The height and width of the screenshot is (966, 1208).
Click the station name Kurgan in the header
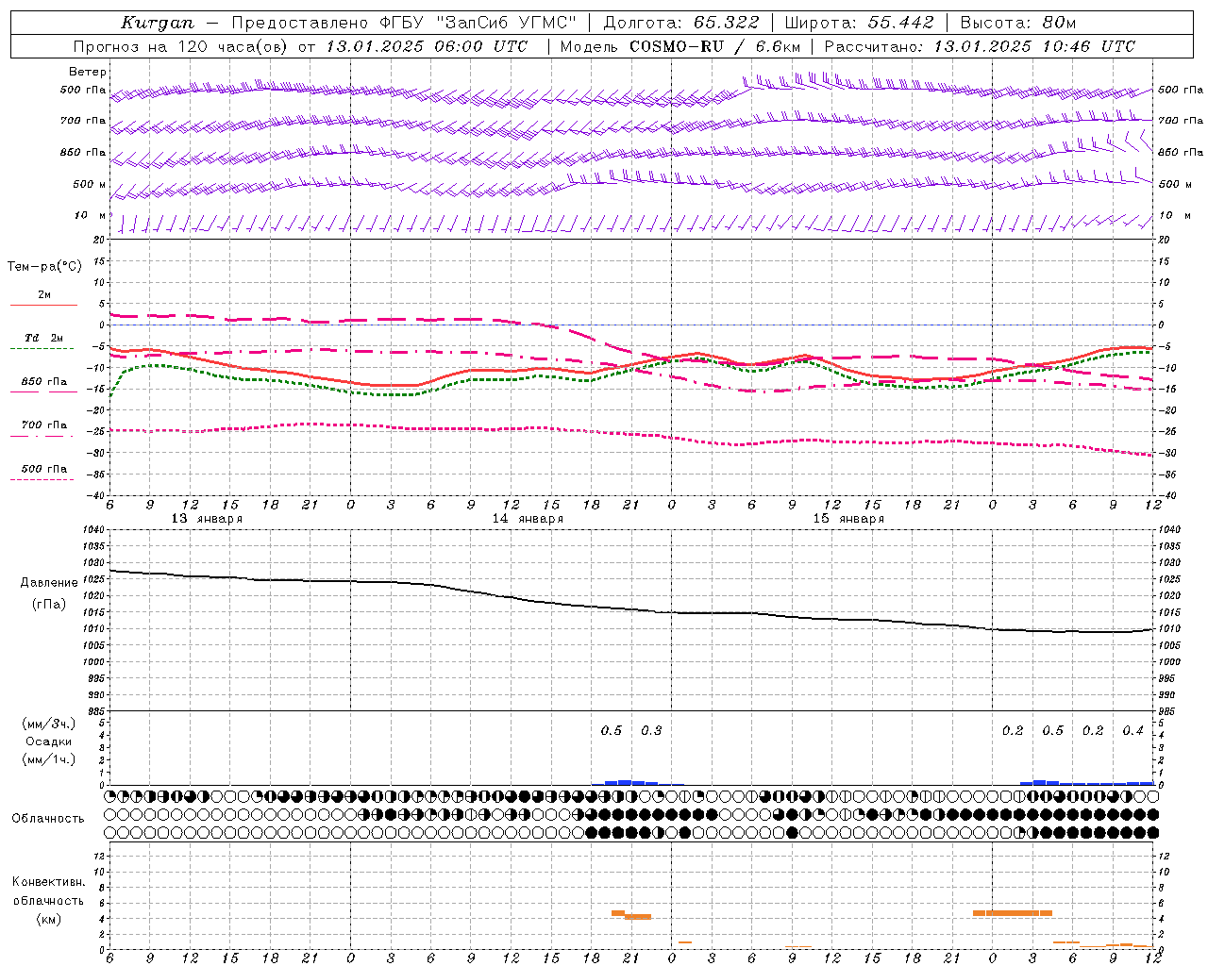[158, 23]
